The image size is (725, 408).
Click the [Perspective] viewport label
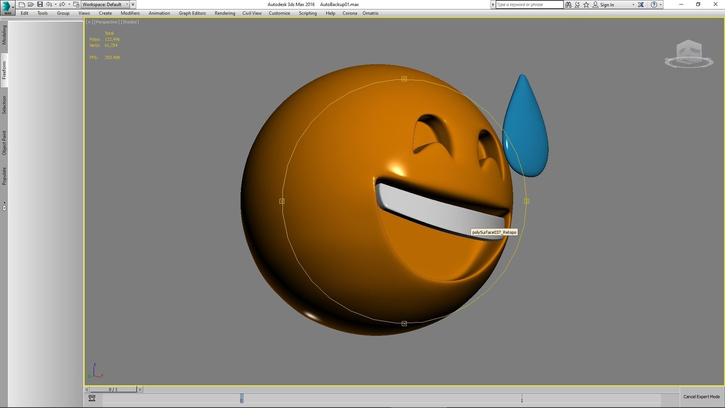[107, 22]
